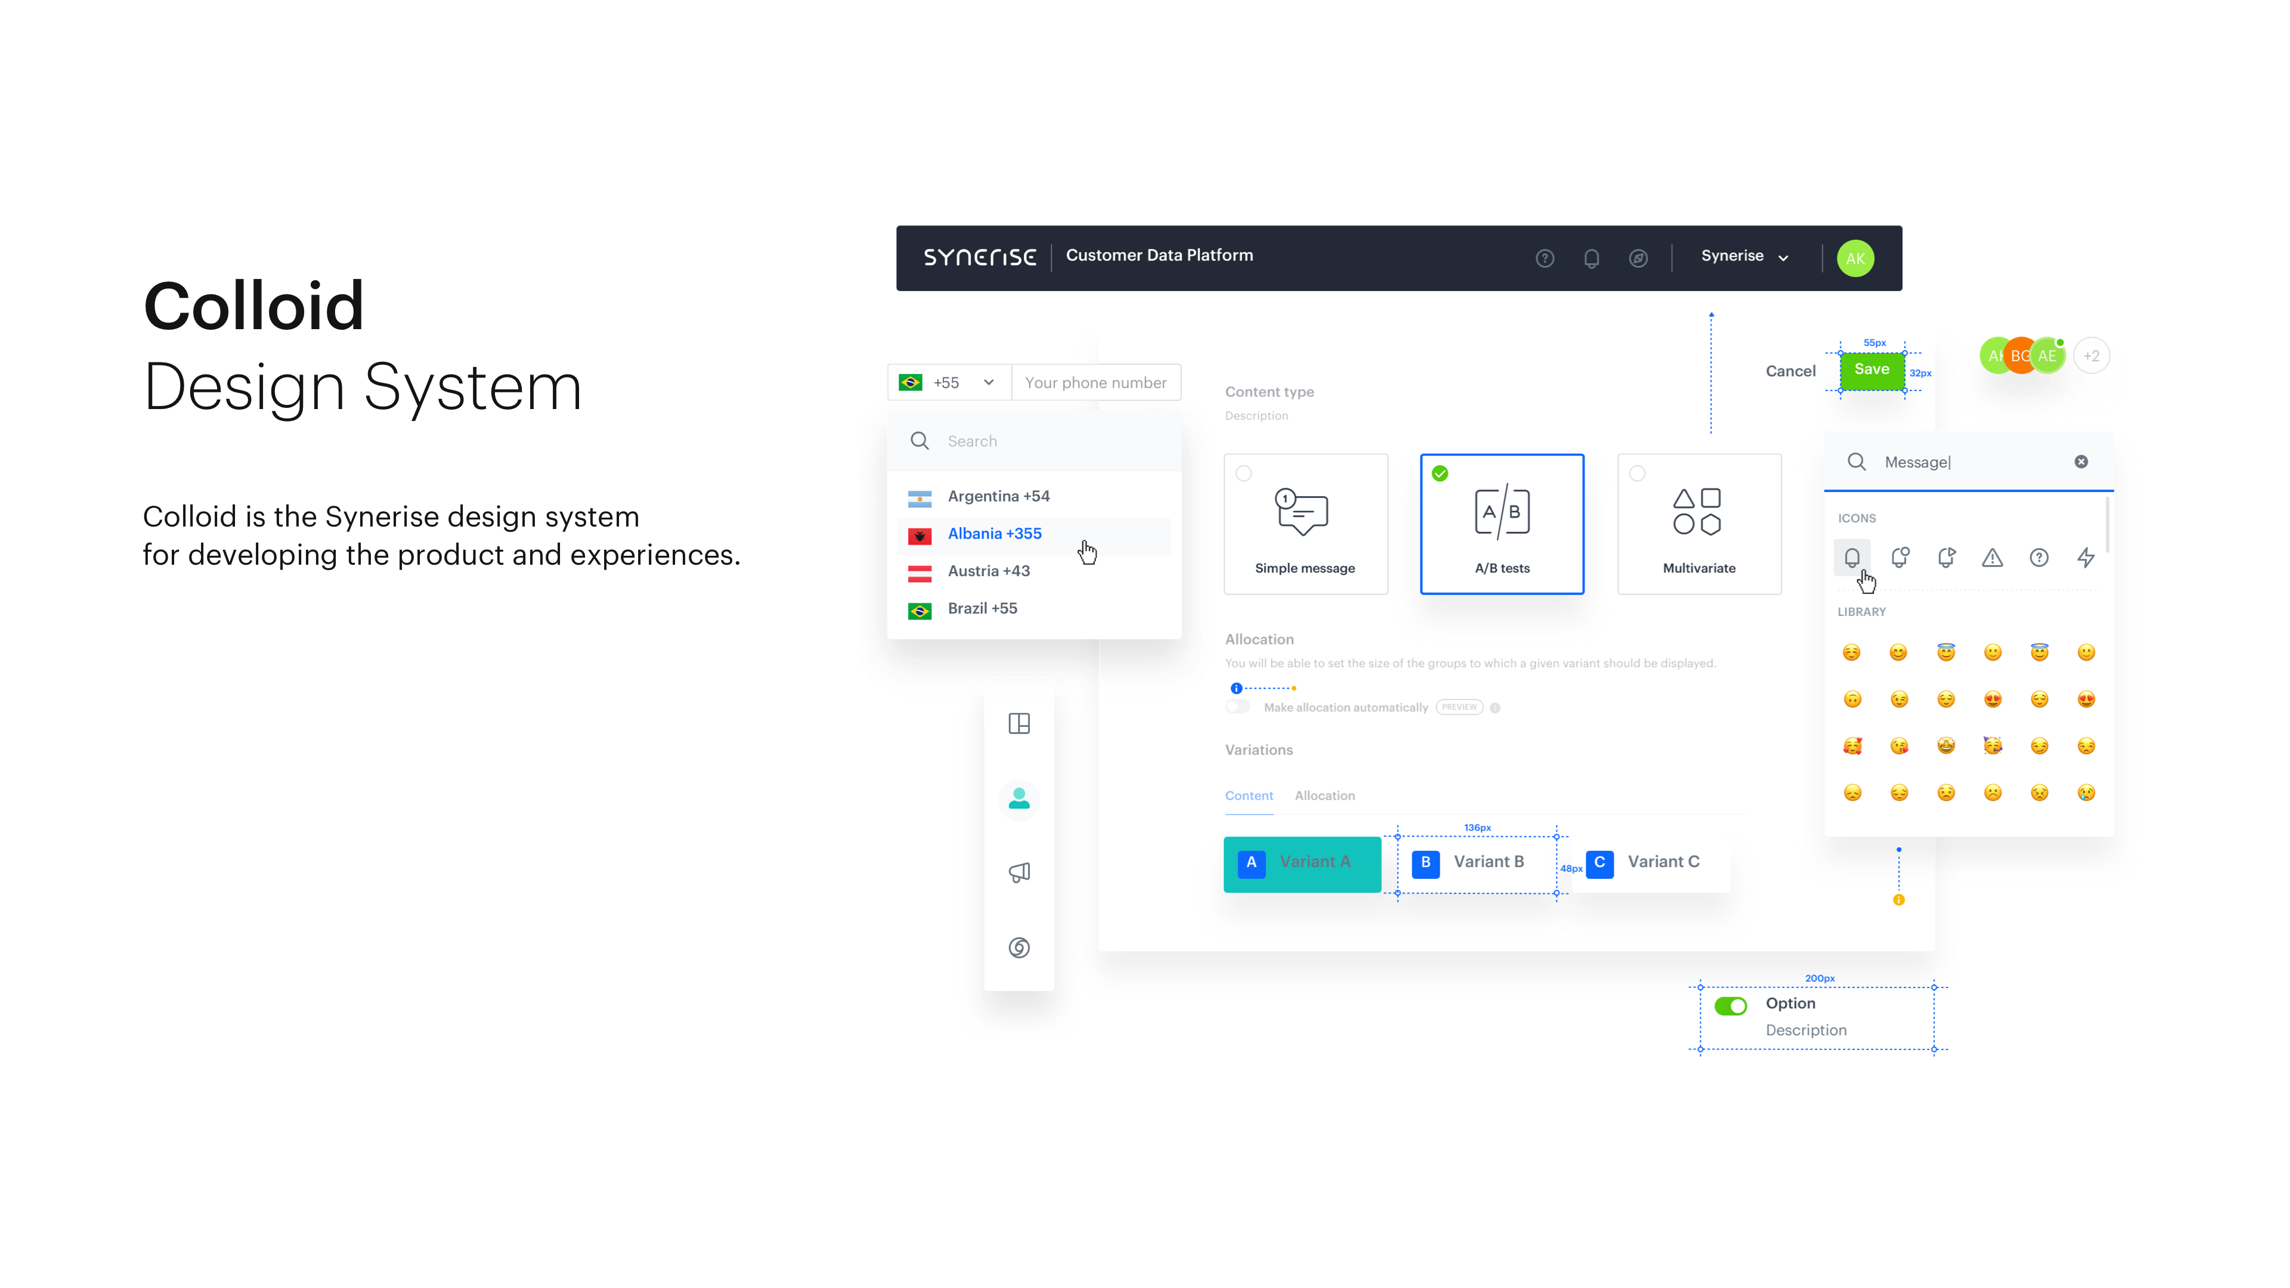Click the magnifier in Message search
Viewport: 2290px width, 1288px height.
coord(1856,462)
